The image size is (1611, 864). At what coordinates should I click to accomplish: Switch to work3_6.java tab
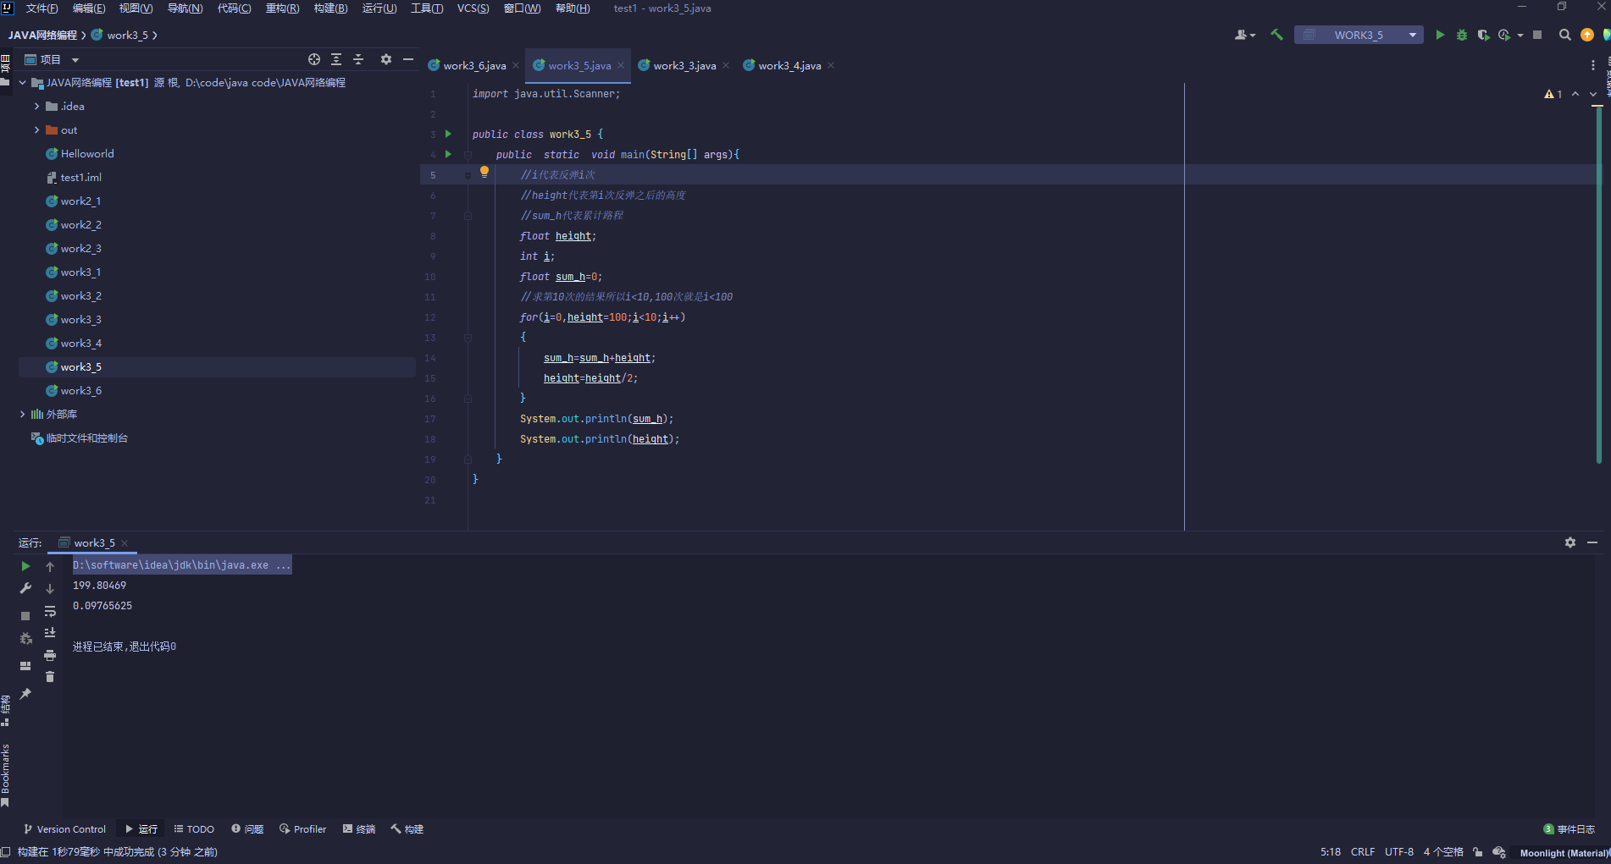(x=474, y=66)
